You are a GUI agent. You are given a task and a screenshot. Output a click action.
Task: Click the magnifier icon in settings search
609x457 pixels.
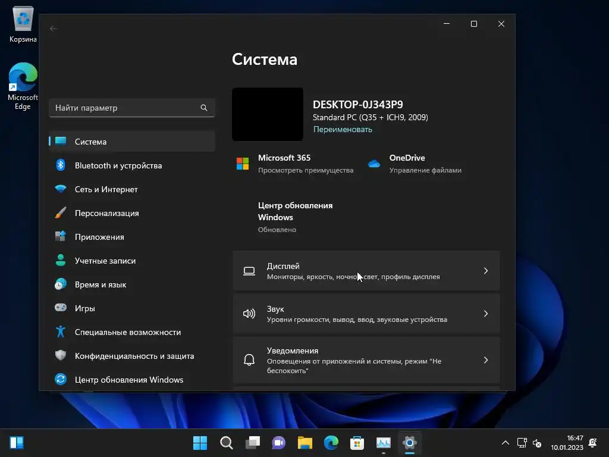pyautogui.click(x=204, y=108)
